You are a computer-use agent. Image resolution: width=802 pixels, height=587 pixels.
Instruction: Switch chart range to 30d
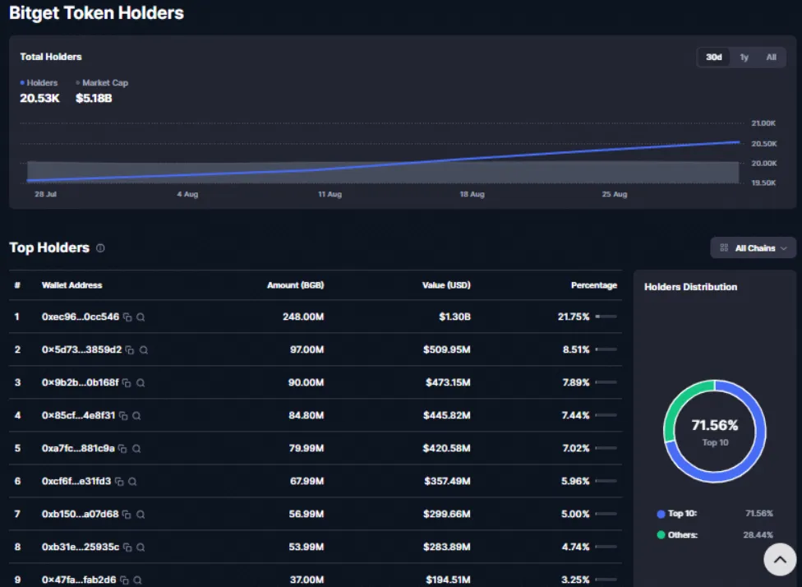click(x=714, y=58)
